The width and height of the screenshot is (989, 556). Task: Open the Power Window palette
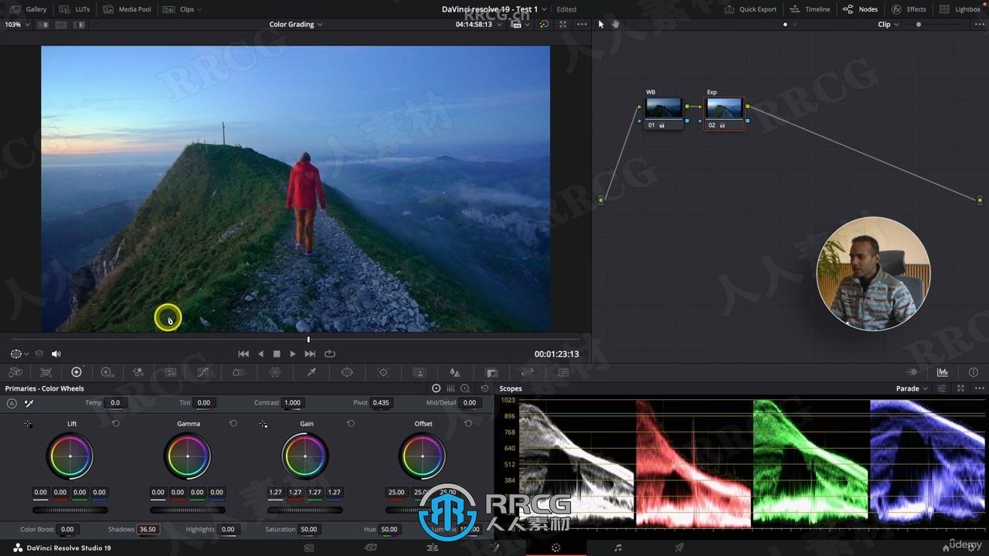pos(347,372)
